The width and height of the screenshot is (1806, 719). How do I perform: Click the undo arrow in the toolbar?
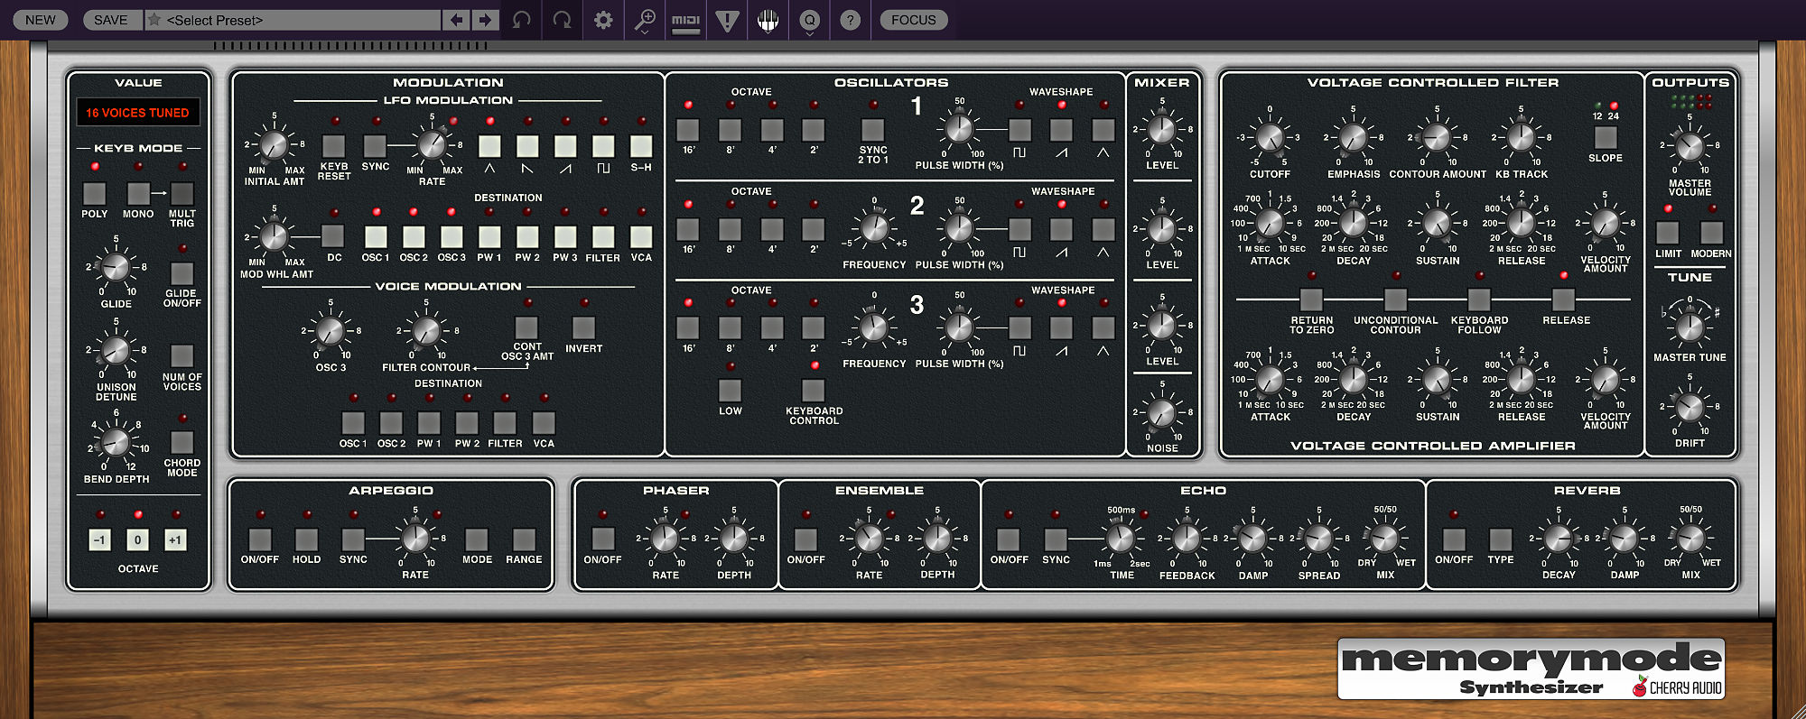pos(521,20)
